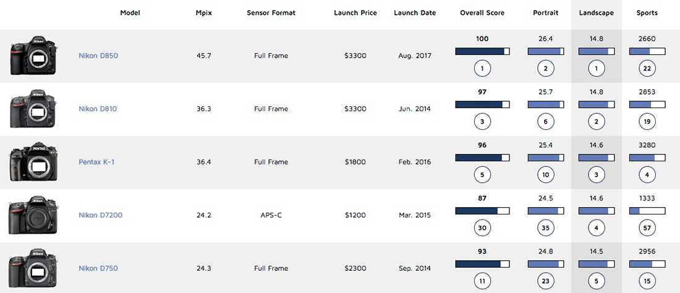This screenshot has height=293, width=680.
Task: Click the Nikon D850 overall score bar
Action: tap(482, 51)
